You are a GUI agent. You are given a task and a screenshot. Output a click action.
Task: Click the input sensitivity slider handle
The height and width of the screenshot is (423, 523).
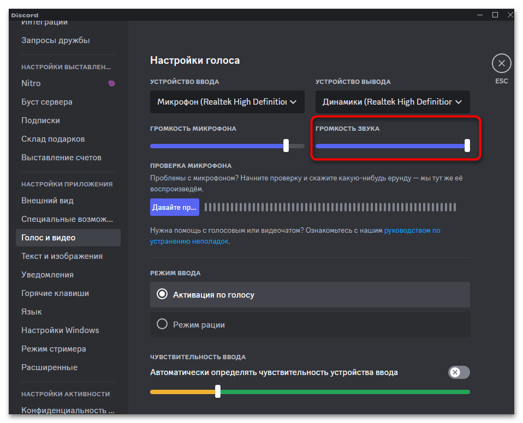click(x=218, y=391)
